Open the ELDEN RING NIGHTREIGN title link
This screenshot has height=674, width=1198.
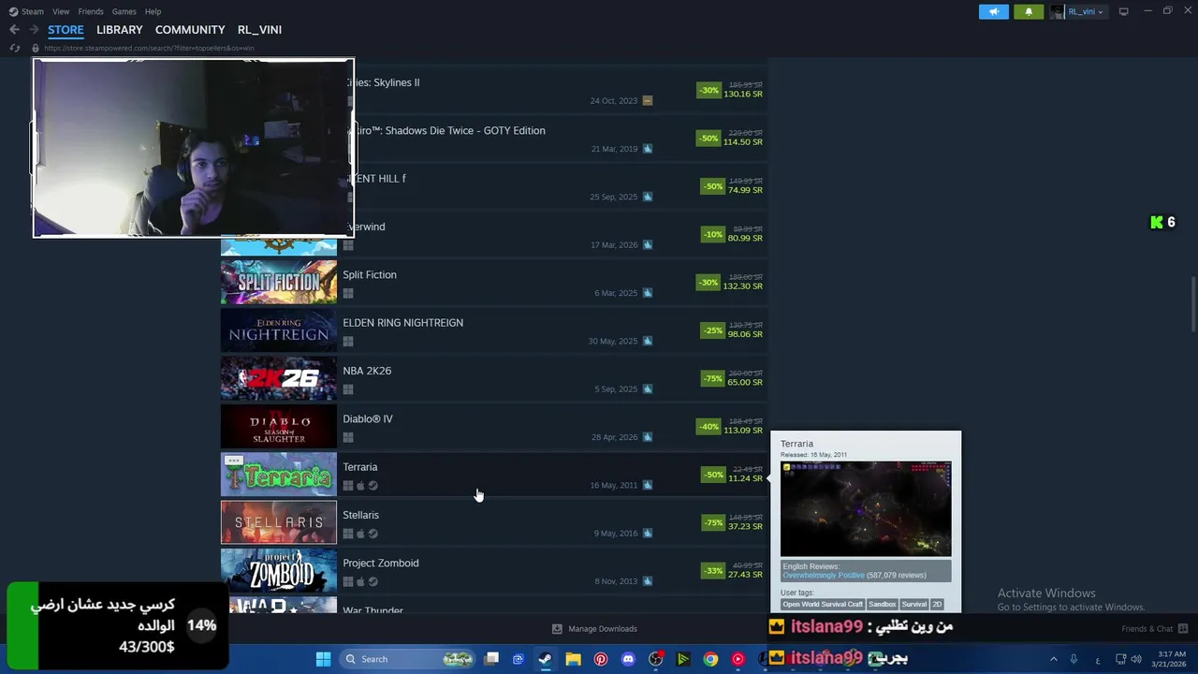click(403, 323)
